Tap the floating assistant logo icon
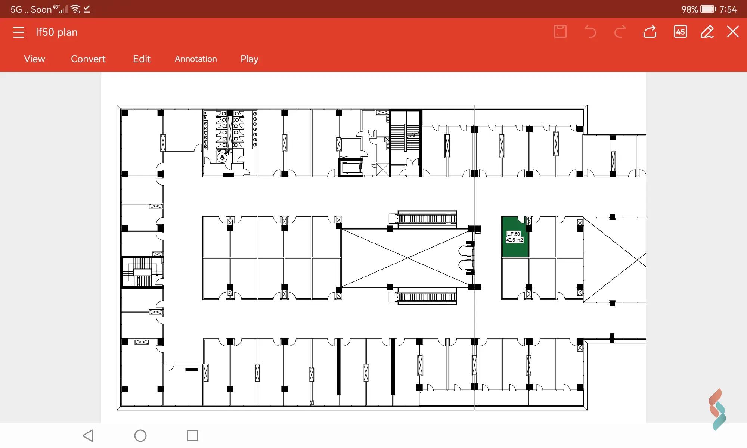Screen dimensions: 747x448 pyautogui.click(x=717, y=410)
